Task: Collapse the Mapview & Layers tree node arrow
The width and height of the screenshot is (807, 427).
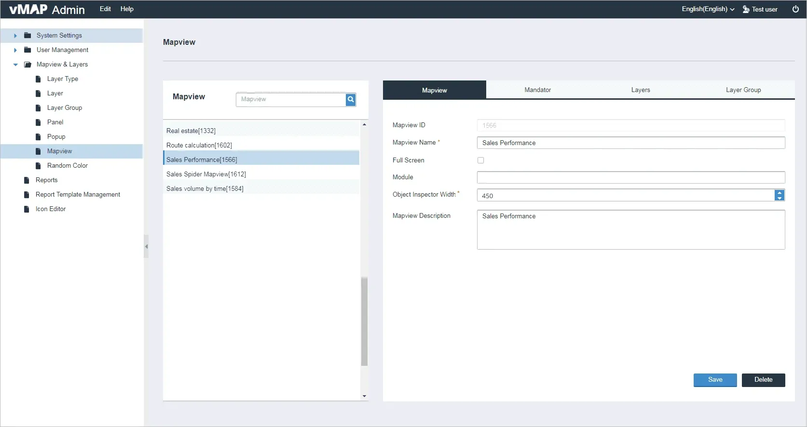Action: (15, 65)
